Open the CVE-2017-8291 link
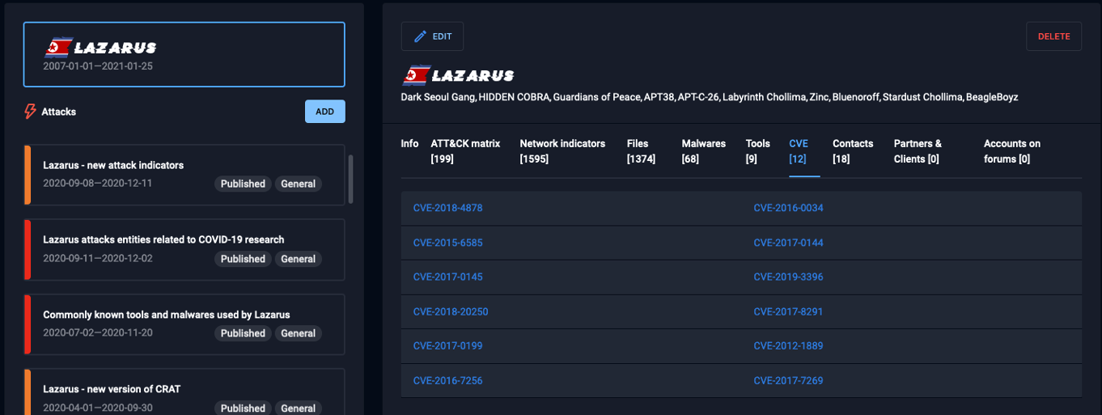 click(788, 311)
